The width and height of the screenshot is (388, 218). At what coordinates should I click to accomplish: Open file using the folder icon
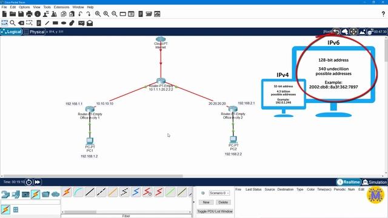click(x=13, y=14)
